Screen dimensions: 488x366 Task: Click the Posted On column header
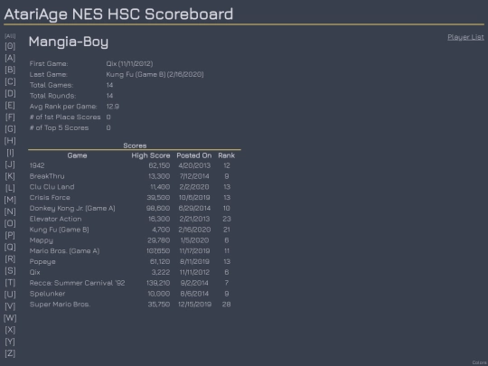tap(194, 155)
